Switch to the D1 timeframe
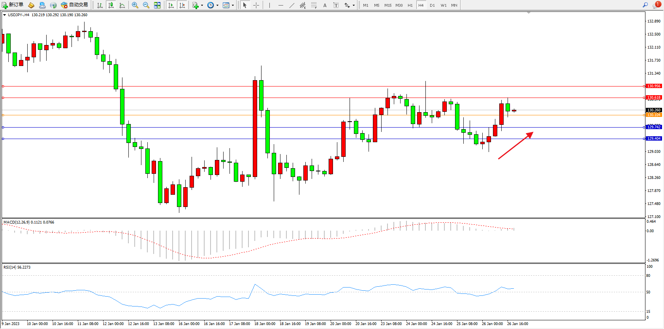 tap(432, 5)
